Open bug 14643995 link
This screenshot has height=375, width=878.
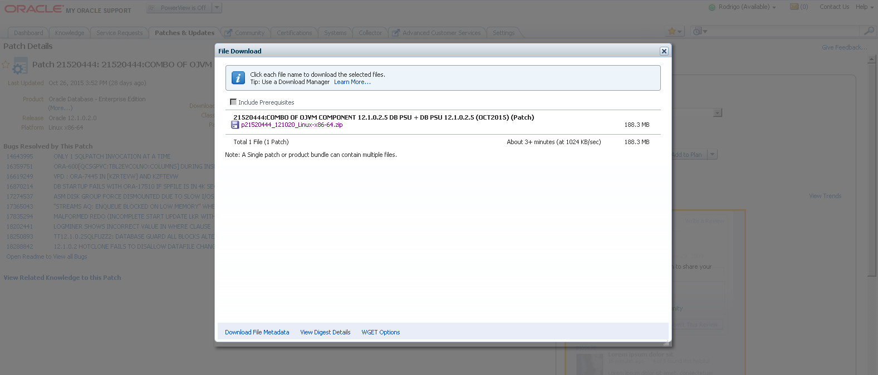(x=19, y=156)
